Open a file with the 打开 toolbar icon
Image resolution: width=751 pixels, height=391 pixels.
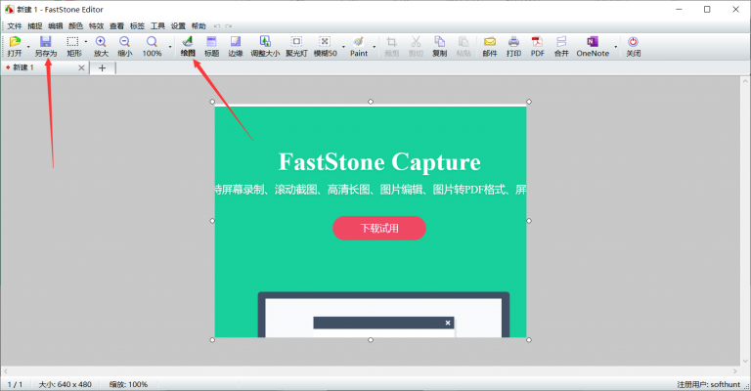coord(15,46)
